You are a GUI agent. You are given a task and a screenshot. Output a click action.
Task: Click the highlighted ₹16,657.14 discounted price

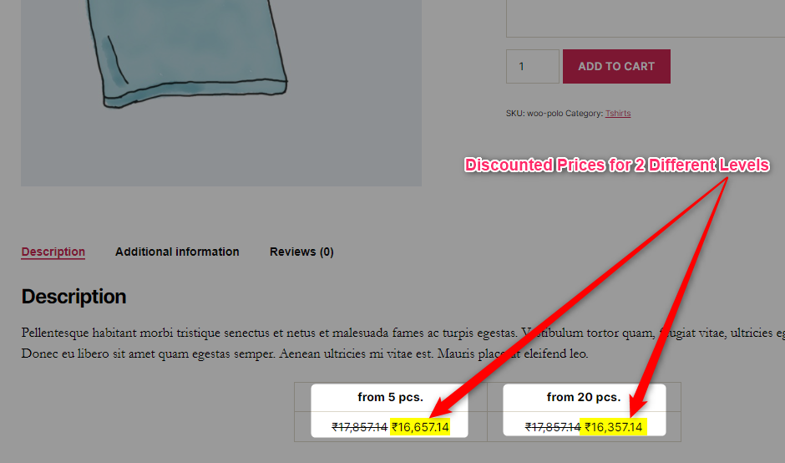click(420, 427)
